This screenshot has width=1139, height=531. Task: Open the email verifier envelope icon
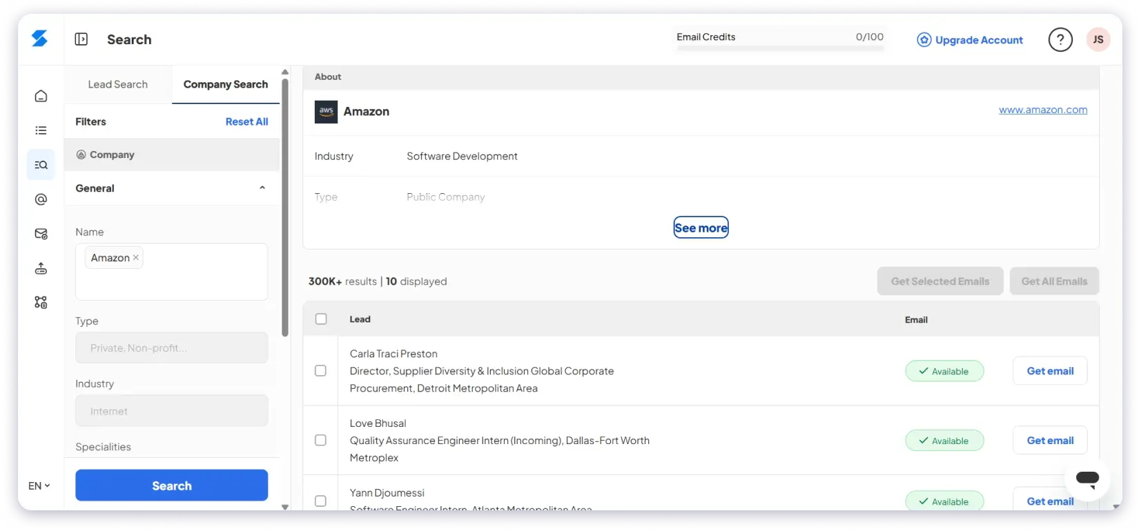click(x=41, y=234)
